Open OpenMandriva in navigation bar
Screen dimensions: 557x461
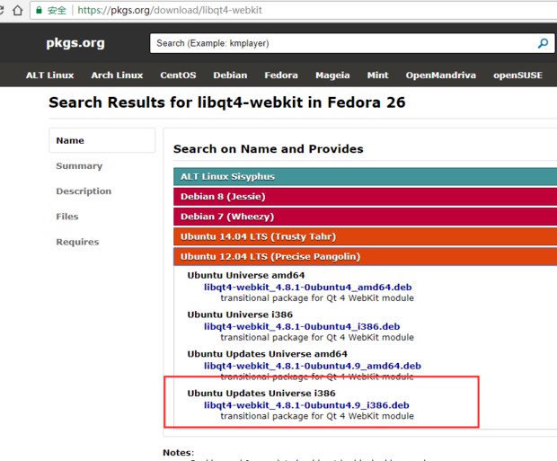click(x=441, y=75)
